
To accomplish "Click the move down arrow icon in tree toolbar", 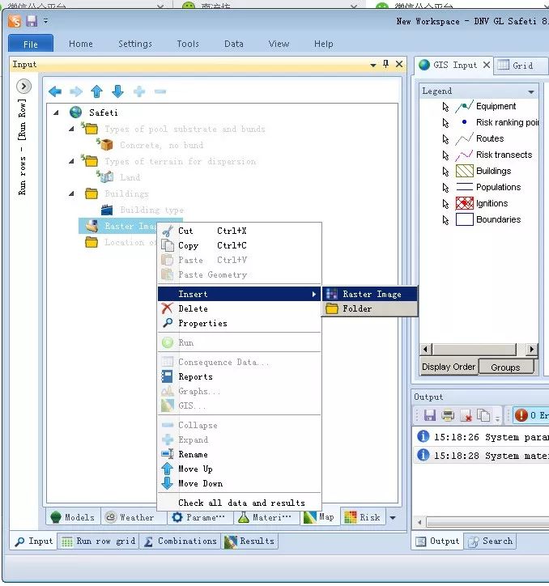I will click(x=118, y=91).
